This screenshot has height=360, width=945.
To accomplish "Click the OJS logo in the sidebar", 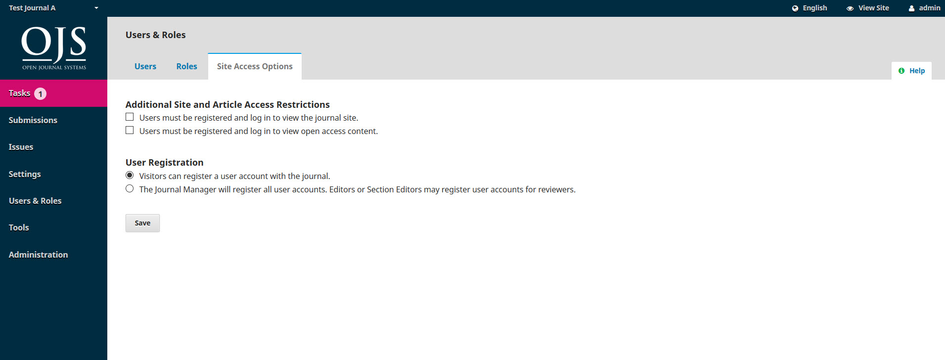I will [53, 47].
